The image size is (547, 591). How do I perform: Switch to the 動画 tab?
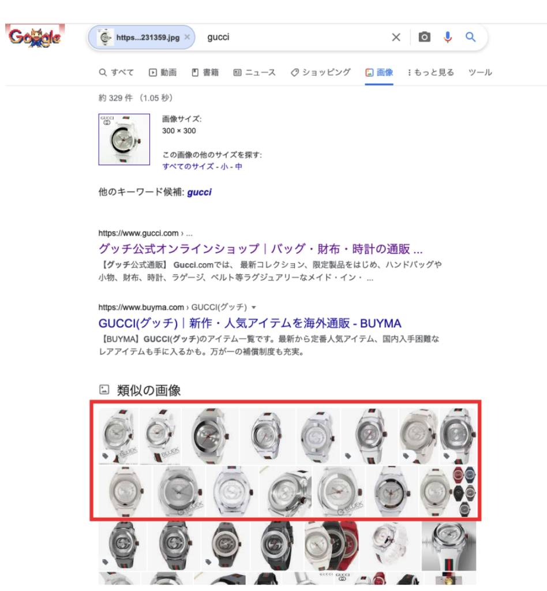click(163, 72)
